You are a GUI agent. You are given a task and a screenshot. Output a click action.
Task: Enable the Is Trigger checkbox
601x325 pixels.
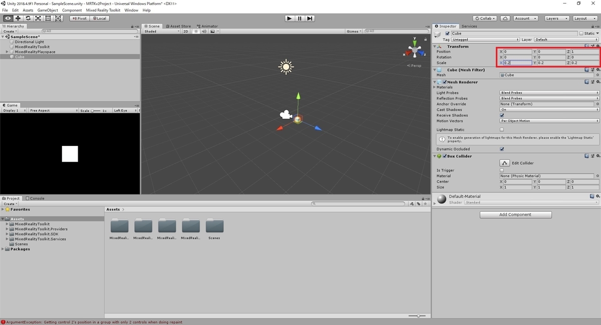(502, 170)
